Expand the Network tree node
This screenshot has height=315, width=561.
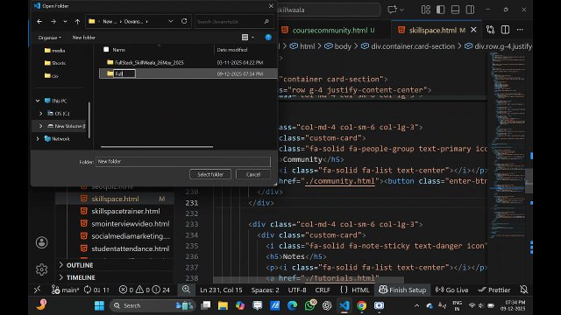pos(38,138)
